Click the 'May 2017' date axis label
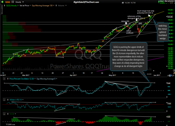The image size is (175, 126). coord(112,75)
